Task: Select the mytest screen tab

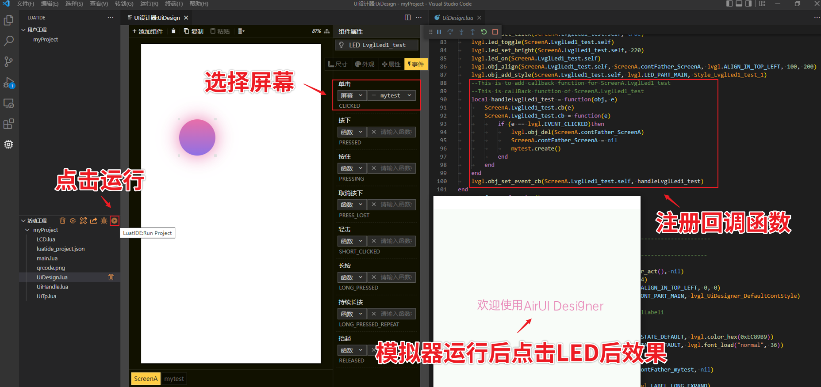Action: pos(174,379)
